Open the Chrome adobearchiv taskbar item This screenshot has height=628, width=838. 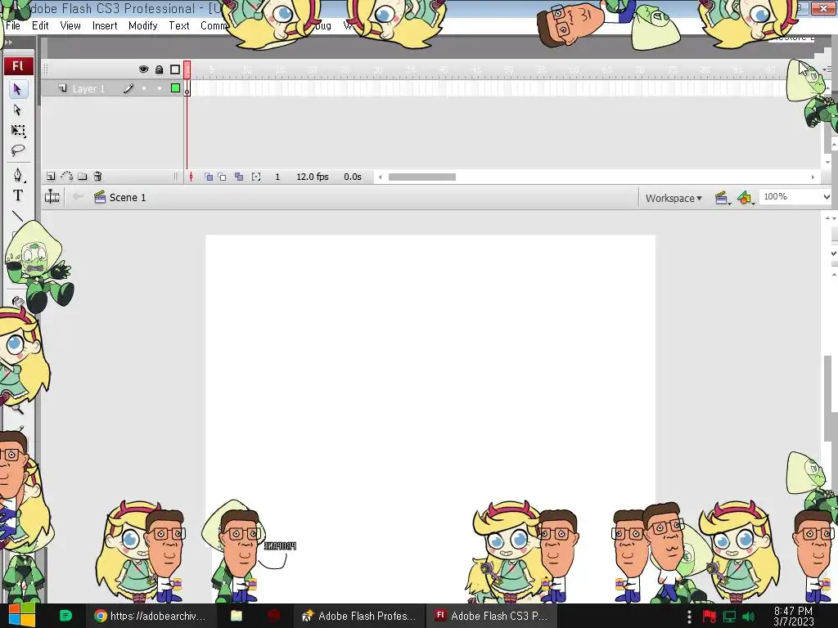[x=151, y=616]
